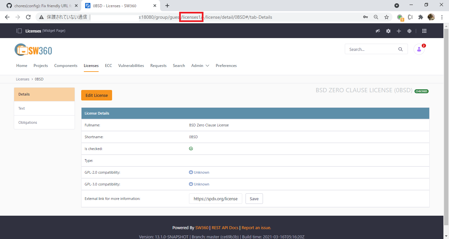Image resolution: width=449 pixels, height=239 pixels.
Task: Toggle the Liferay product menu sidebar icon
Action: click(x=19, y=31)
